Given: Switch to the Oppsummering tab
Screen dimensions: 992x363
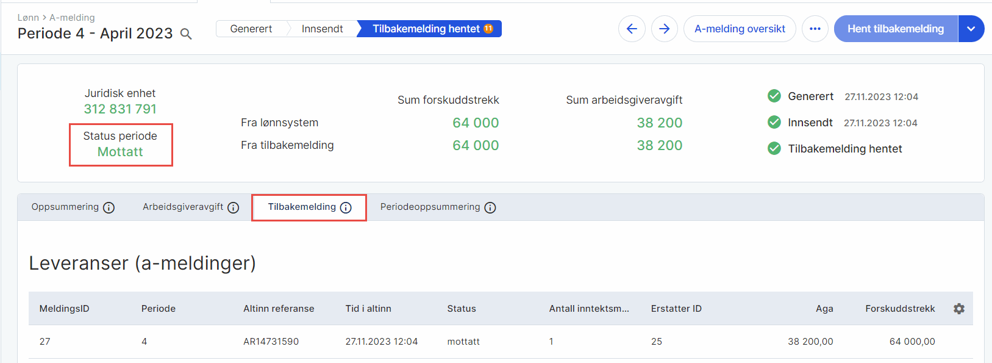Looking at the screenshot, I should [x=65, y=207].
